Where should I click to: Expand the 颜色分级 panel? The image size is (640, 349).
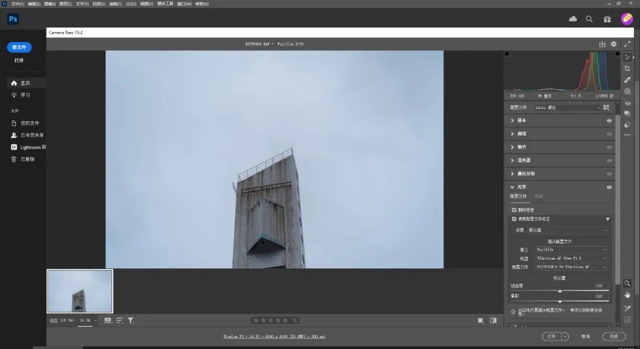pos(512,174)
